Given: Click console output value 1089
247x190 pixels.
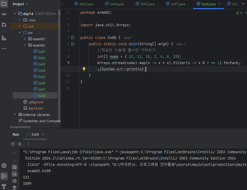Looking at the screenshot, I should 27,183.
